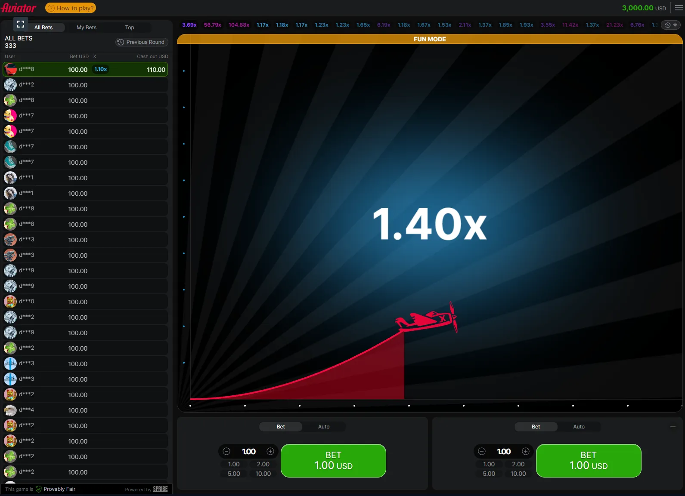685x496 pixels.
Task: Select 10.00 quick amount in left panel
Action: 263,474
